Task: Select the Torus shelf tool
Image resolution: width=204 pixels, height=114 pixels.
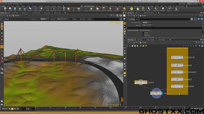Action: coord(20,9)
